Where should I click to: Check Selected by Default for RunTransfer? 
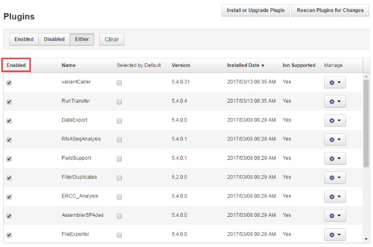pyautogui.click(x=119, y=102)
